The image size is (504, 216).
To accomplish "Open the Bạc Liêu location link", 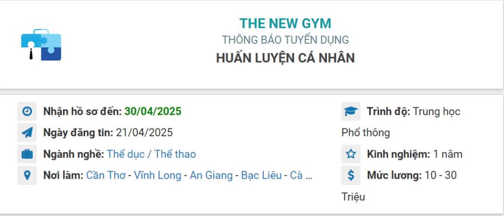I will [x=261, y=175].
